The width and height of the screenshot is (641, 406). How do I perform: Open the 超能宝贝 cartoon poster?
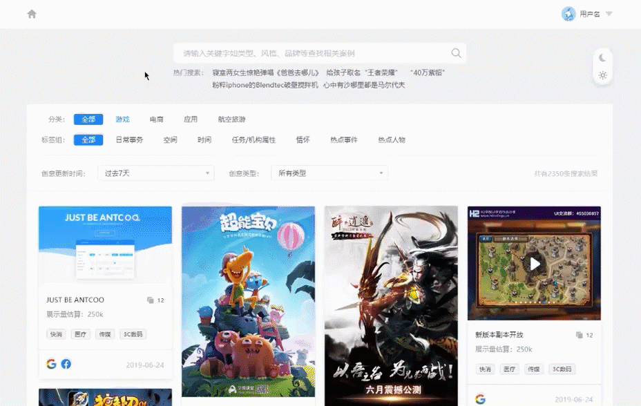pos(248,302)
